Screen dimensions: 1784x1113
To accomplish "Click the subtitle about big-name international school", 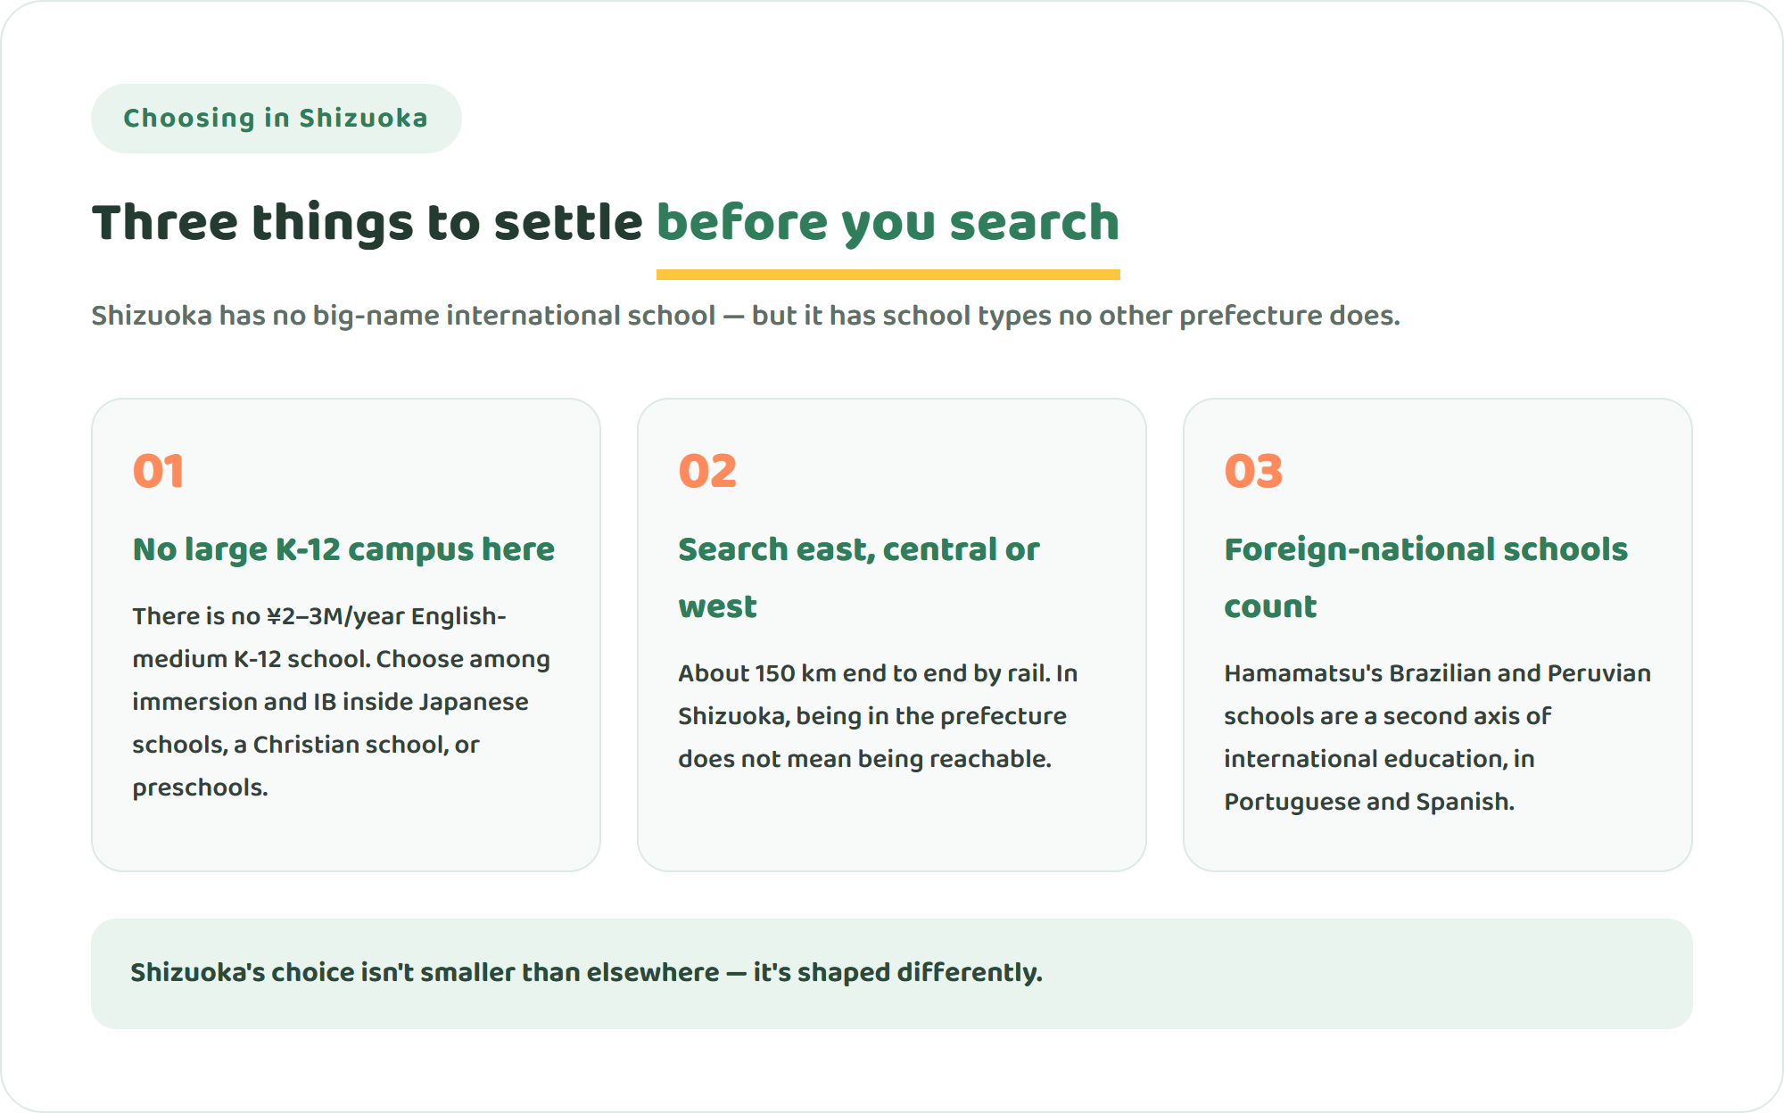I will (746, 316).
